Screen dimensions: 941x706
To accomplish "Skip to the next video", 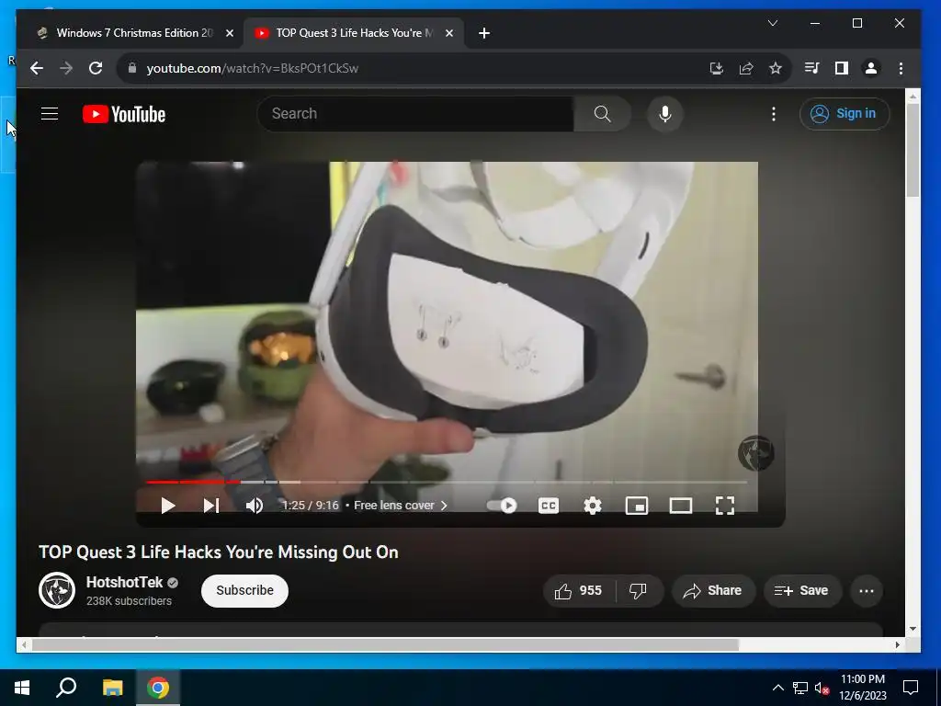I will tap(211, 506).
